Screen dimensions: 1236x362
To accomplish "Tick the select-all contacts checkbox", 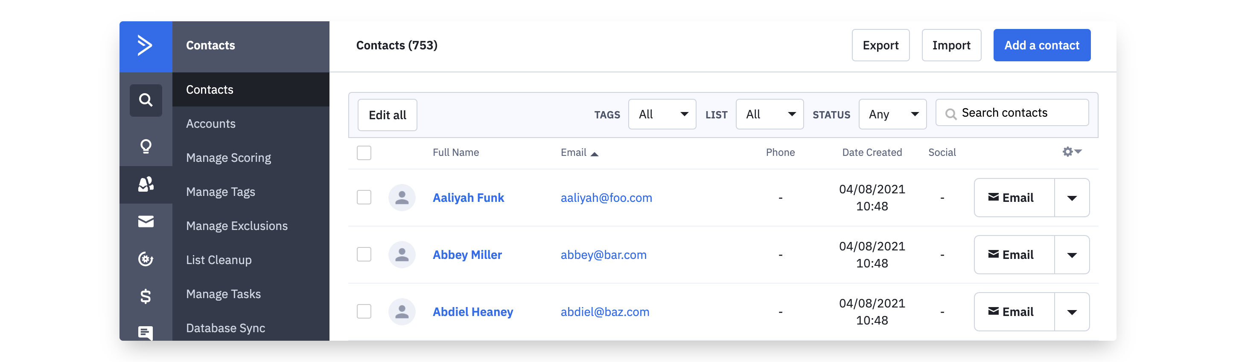I will 364,153.
